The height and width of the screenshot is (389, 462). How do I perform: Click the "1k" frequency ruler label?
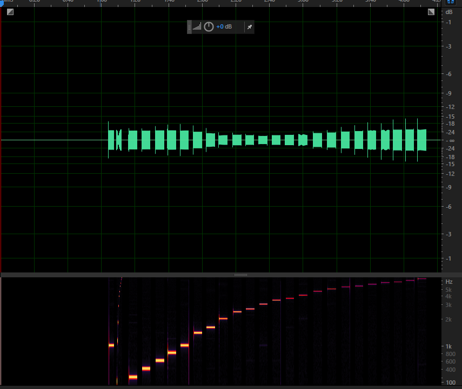coord(448,346)
